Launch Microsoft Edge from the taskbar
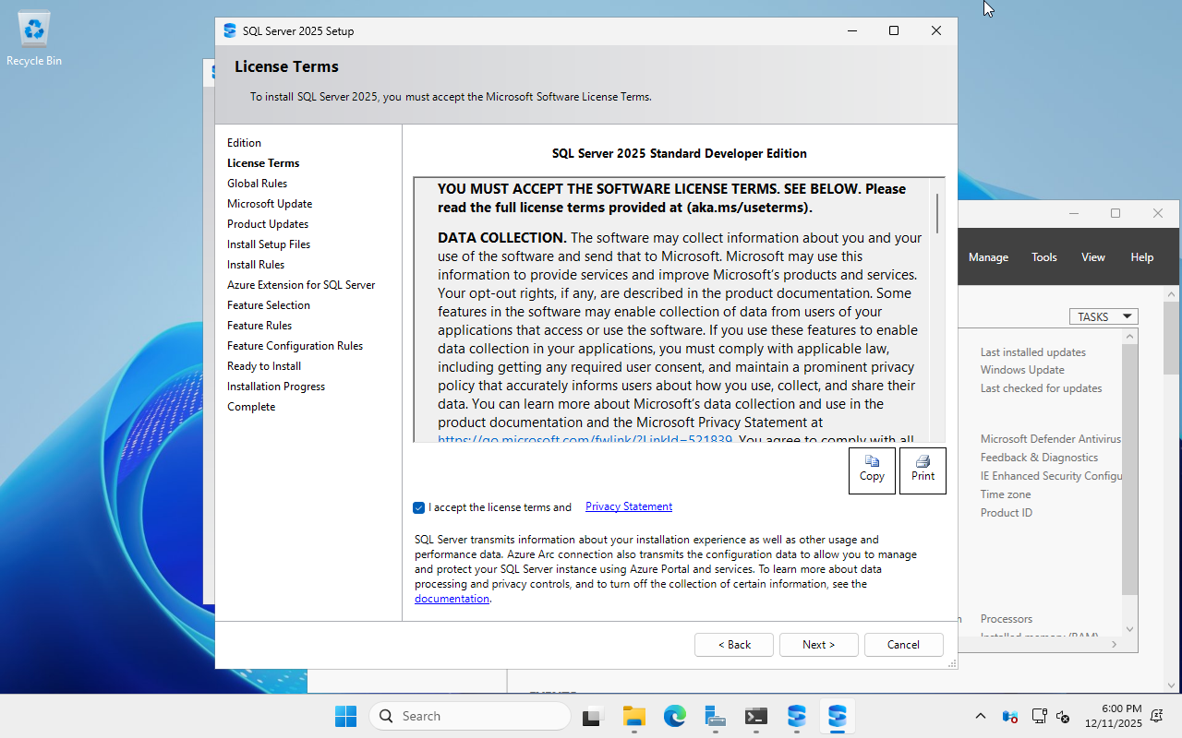1182x738 pixels. (x=674, y=716)
